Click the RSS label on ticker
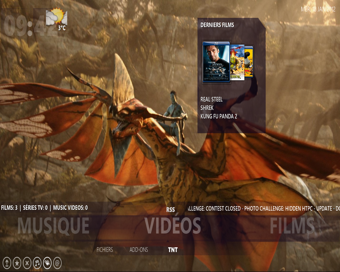Viewport: 340px width, 272px height. coord(171,210)
